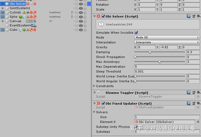This screenshot has height=137, width=201.
Task: Click the layer grid icon on the Cube row
Action: click(x=77, y=30)
